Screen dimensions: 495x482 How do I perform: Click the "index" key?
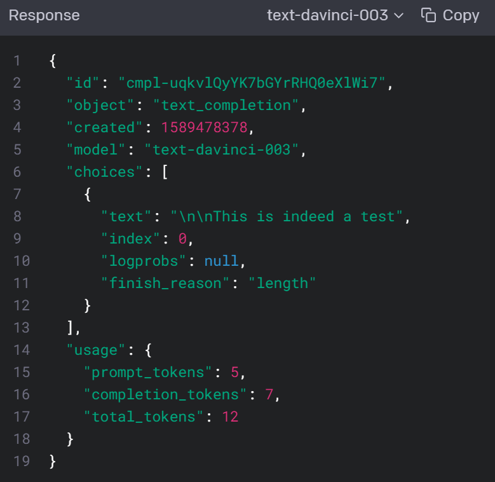(130, 239)
